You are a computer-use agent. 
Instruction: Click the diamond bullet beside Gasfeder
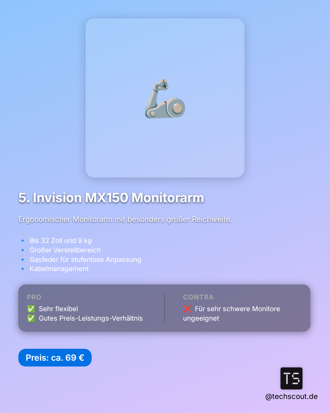[23, 260]
